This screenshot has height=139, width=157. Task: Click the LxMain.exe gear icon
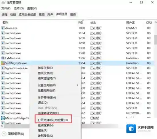(3, 58)
